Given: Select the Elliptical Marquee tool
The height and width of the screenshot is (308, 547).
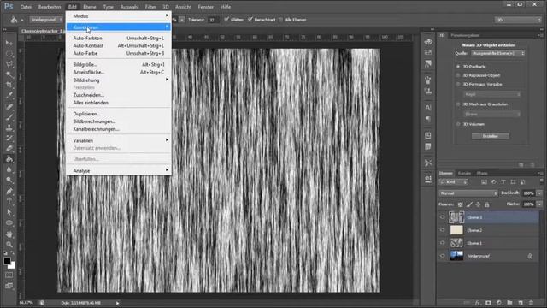Looking at the screenshot, I should (x=9, y=54).
